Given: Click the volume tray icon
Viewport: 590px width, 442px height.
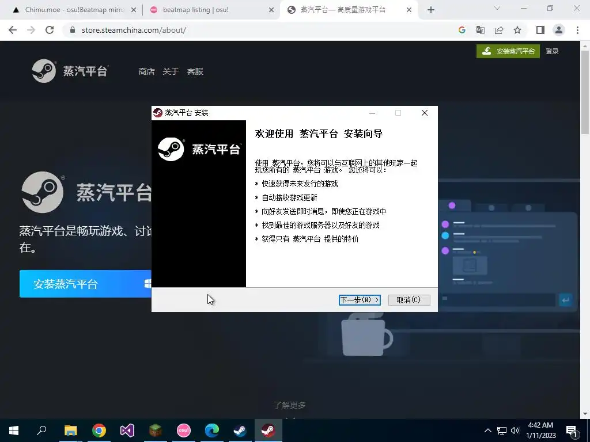Looking at the screenshot, I should (x=515, y=430).
